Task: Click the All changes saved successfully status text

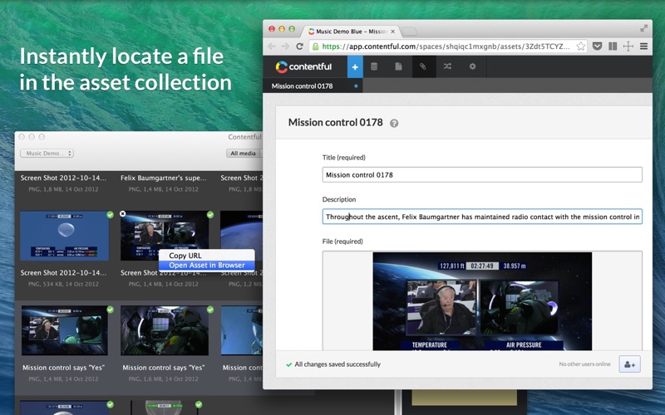Action: pos(337,364)
